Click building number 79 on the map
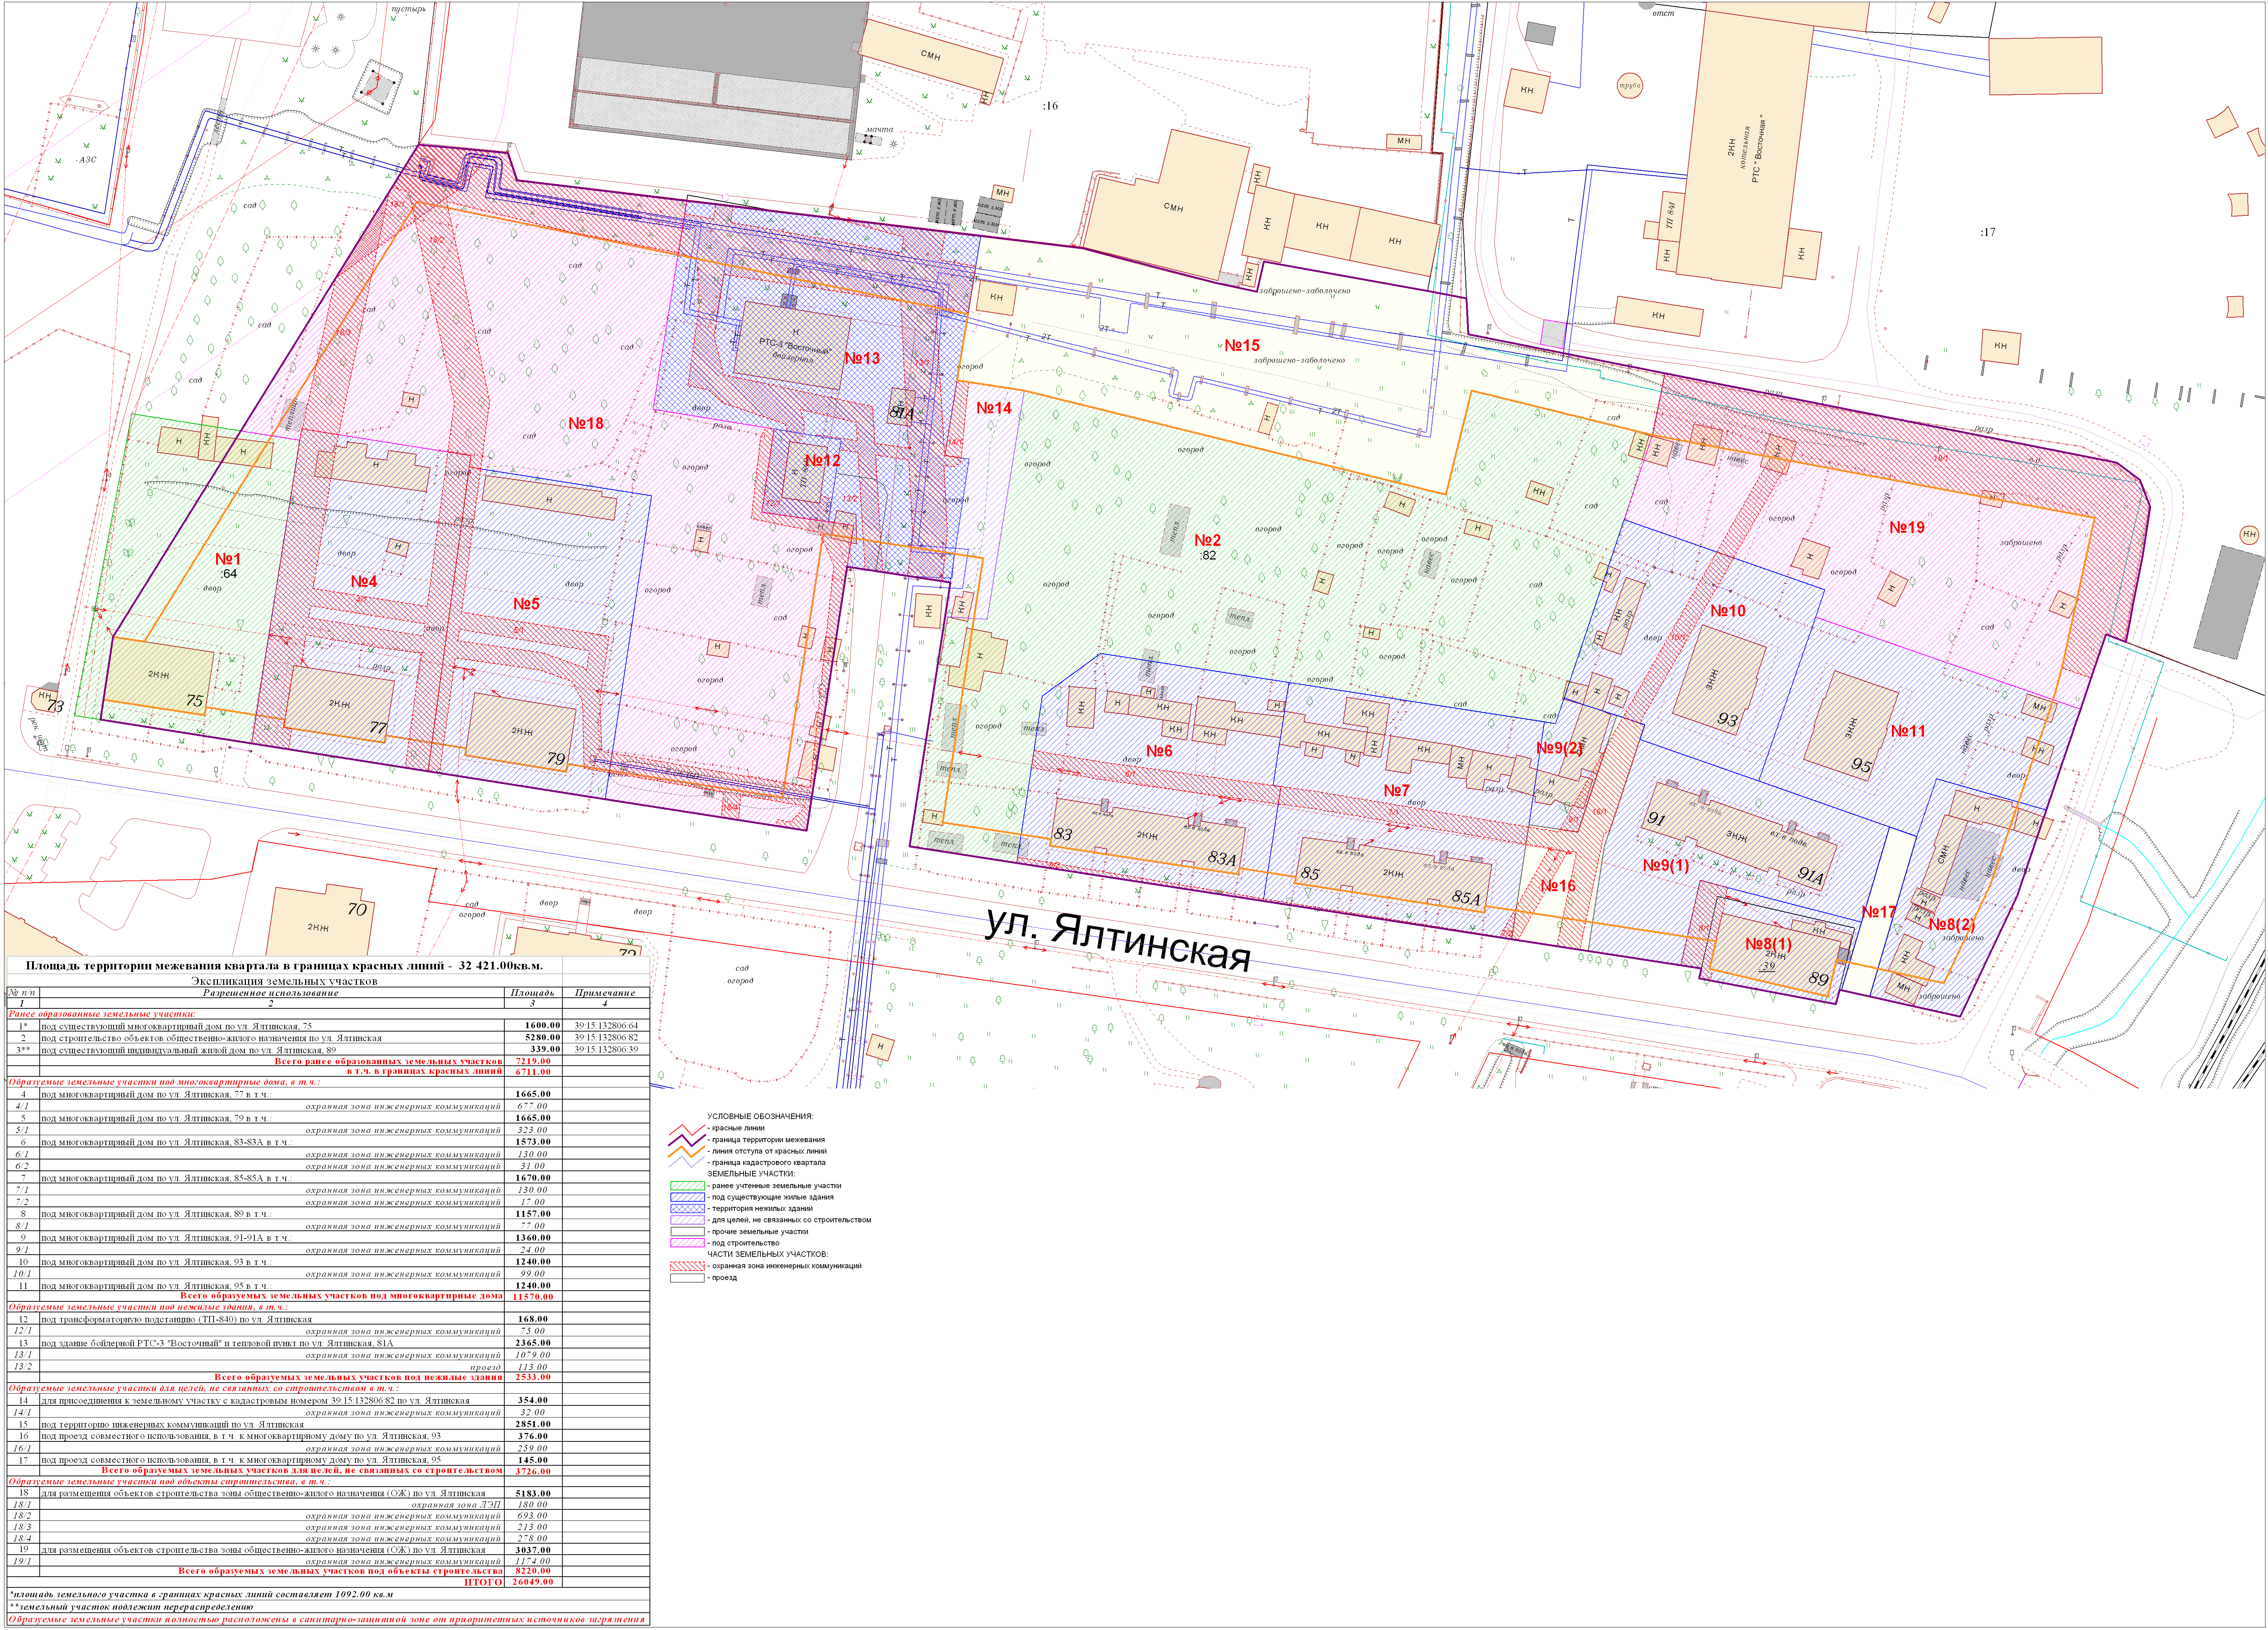The width and height of the screenshot is (2268, 1630). [x=556, y=760]
